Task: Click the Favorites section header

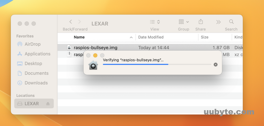Action: click(x=25, y=36)
